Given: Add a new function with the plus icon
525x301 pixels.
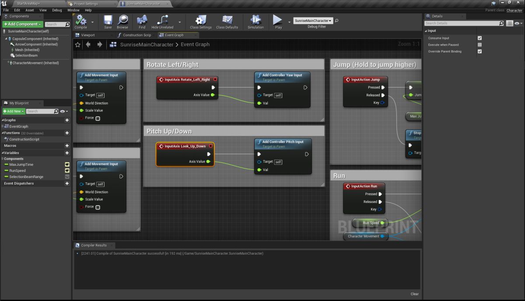Looking at the screenshot, I should (67, 133).
